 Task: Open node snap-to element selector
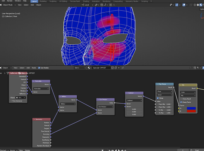click(199, 68)
